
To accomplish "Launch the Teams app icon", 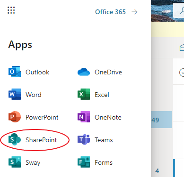I will [84, 139].
